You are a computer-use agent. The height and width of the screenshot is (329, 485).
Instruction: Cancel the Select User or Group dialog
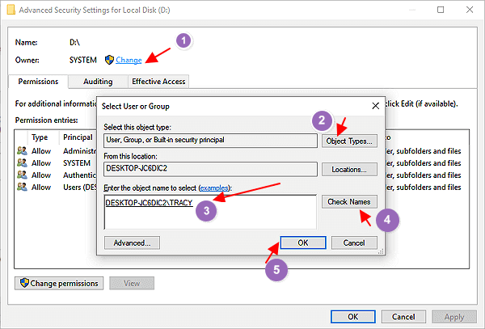click(354, 243)
